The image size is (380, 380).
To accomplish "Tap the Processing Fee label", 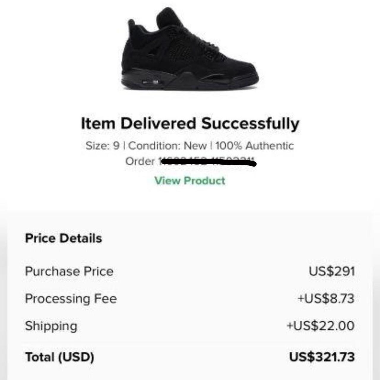I will point(71,298).
